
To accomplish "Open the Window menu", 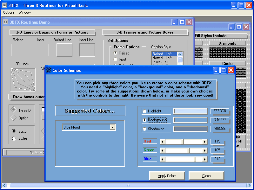I will (x=24, y=12).
